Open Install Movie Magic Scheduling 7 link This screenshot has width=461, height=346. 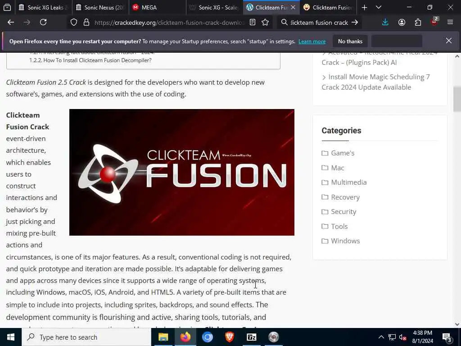coord(376,82)
